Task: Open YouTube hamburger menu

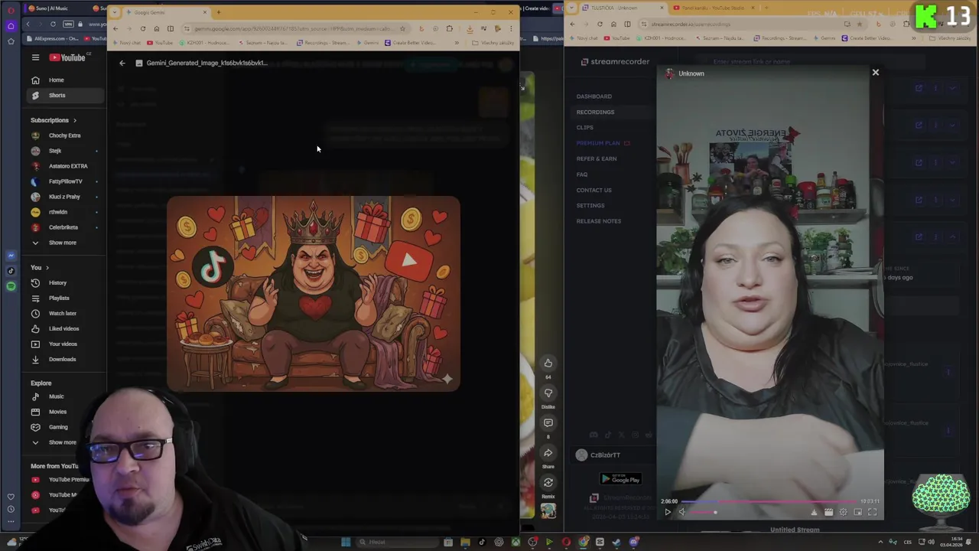Action: 35,57
